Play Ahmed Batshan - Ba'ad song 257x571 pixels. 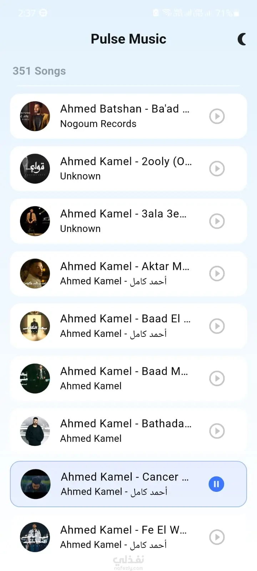[x=217, y=116]
